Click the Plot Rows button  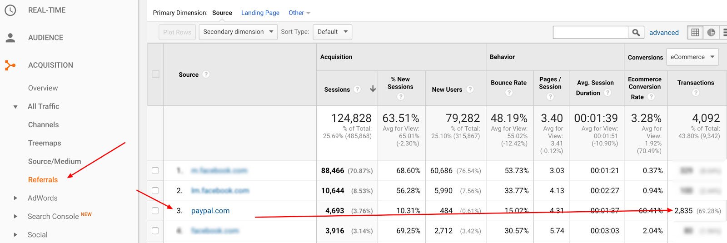pyautogui.click(x=177, y=32)
